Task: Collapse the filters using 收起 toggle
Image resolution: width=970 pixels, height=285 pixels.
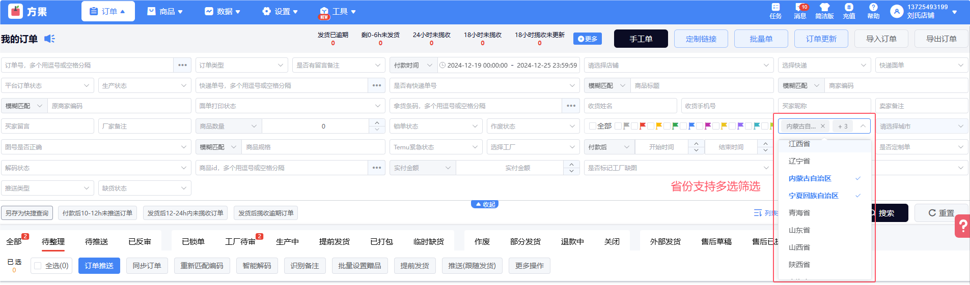Action: pos(484,204)
